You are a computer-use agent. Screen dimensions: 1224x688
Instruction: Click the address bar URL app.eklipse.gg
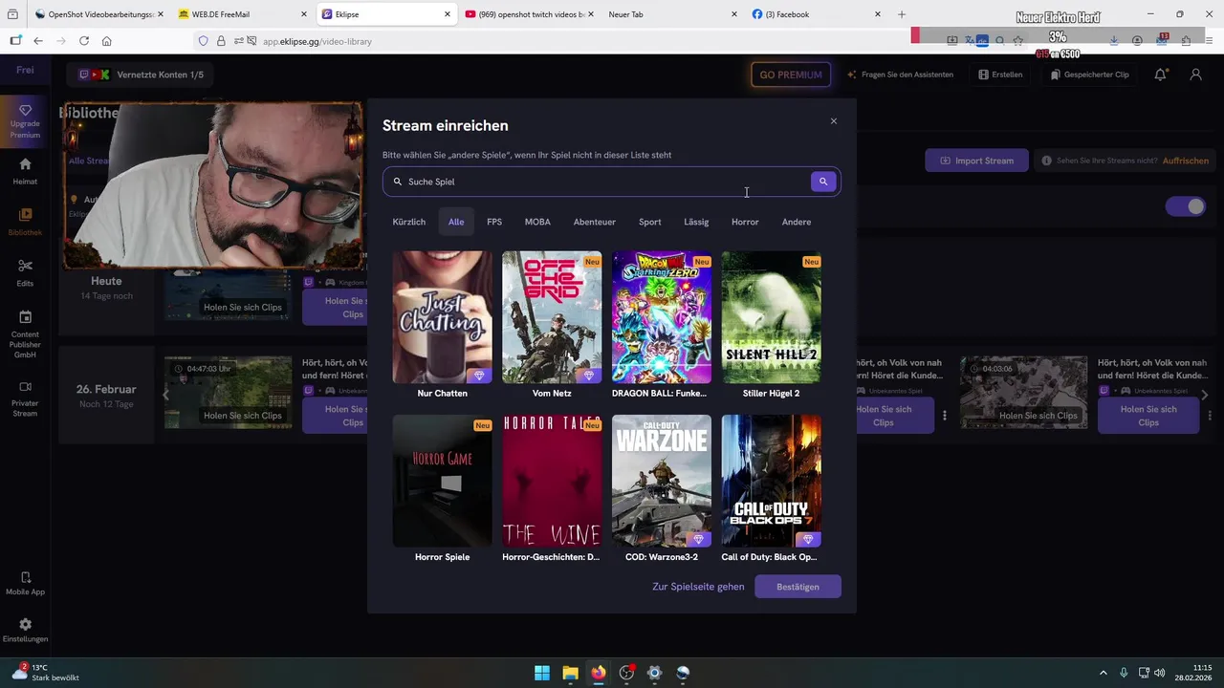pos(317,41)
